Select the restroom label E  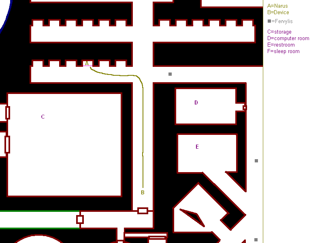[197, 147]
